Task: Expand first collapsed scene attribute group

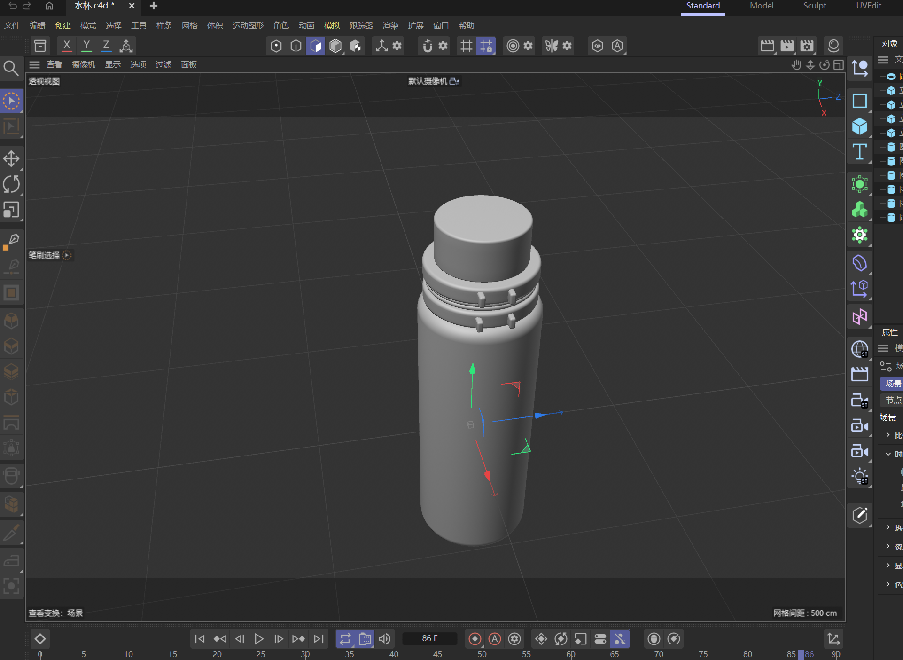Action: [x=888, y=435]
